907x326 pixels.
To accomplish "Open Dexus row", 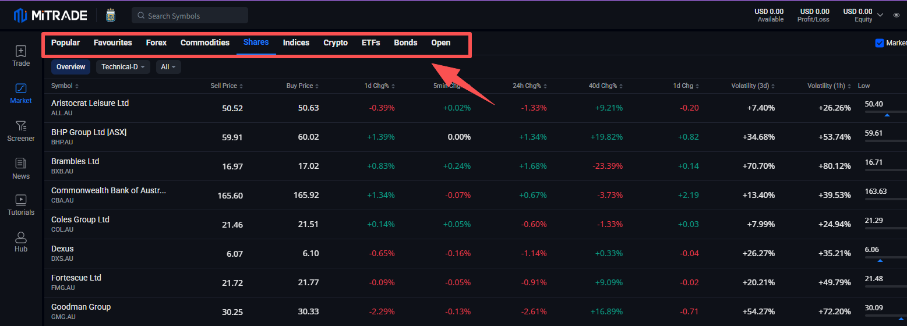I will click(475, 253).
